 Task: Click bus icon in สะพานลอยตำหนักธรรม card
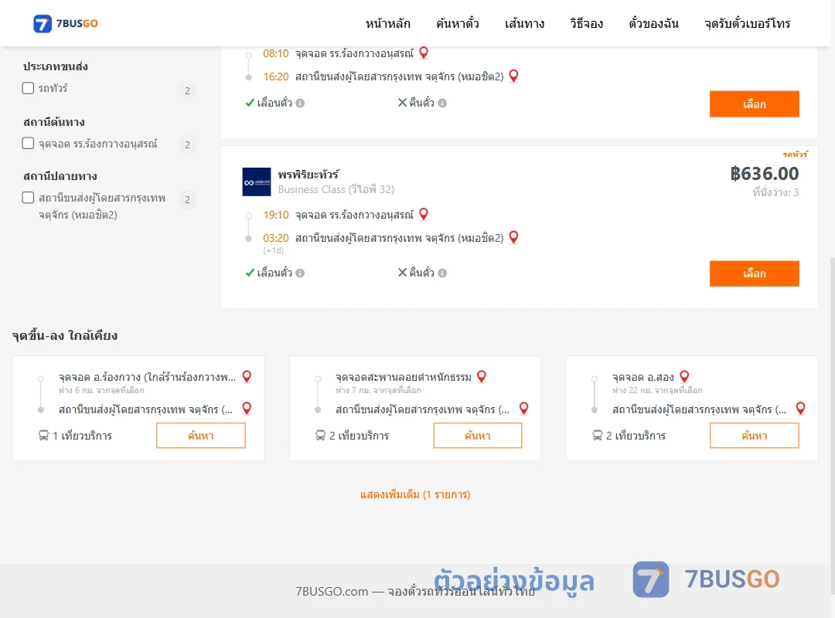click(320, 436)
